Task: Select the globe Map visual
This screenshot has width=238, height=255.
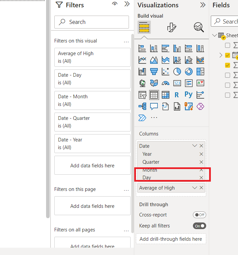Action: (x=142, y=83)
